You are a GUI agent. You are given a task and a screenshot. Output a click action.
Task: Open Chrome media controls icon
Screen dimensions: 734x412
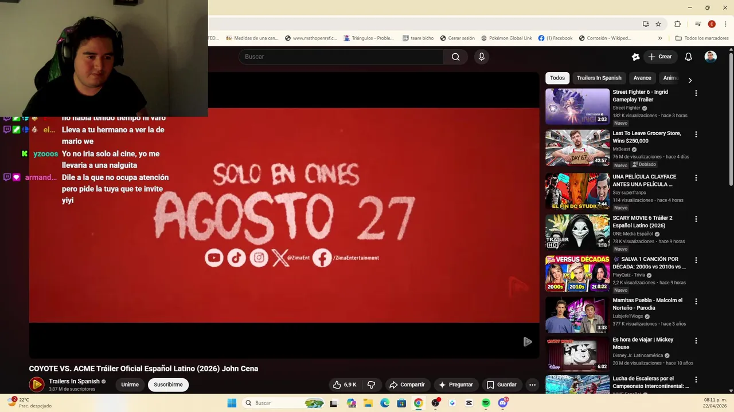pyautogui.click(x=698, y=24)
